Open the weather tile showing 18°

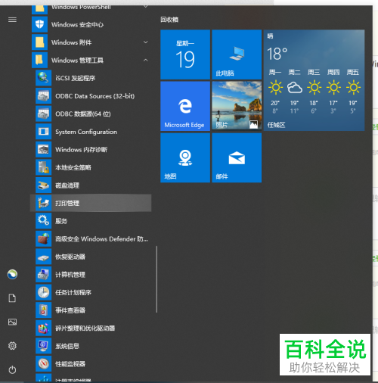coord(314,80)
